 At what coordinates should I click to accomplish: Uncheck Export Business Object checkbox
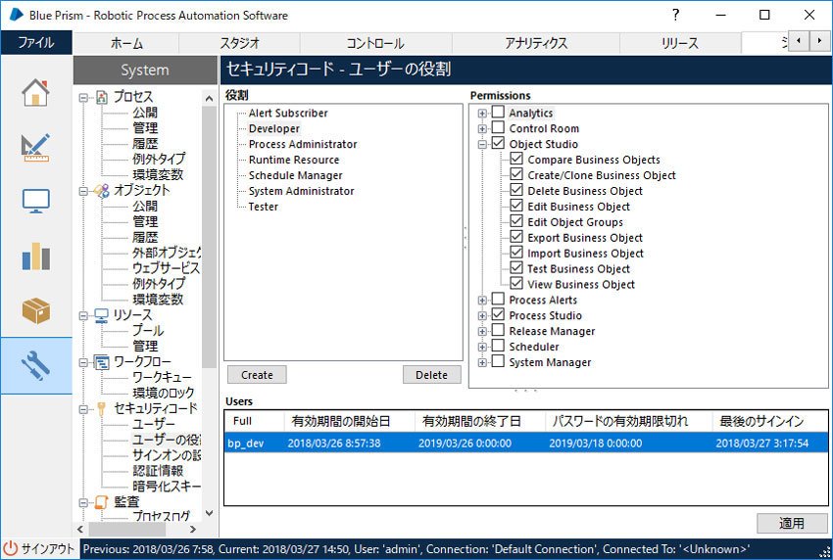click(x=516, y=237)
